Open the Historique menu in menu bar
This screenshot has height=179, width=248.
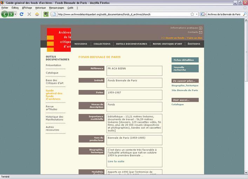tap(40, 8)
